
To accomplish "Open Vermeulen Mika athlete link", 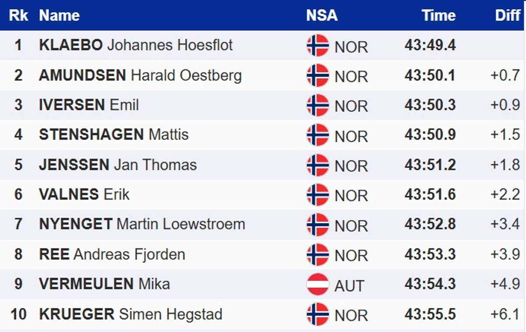I will tap(104, 284).
